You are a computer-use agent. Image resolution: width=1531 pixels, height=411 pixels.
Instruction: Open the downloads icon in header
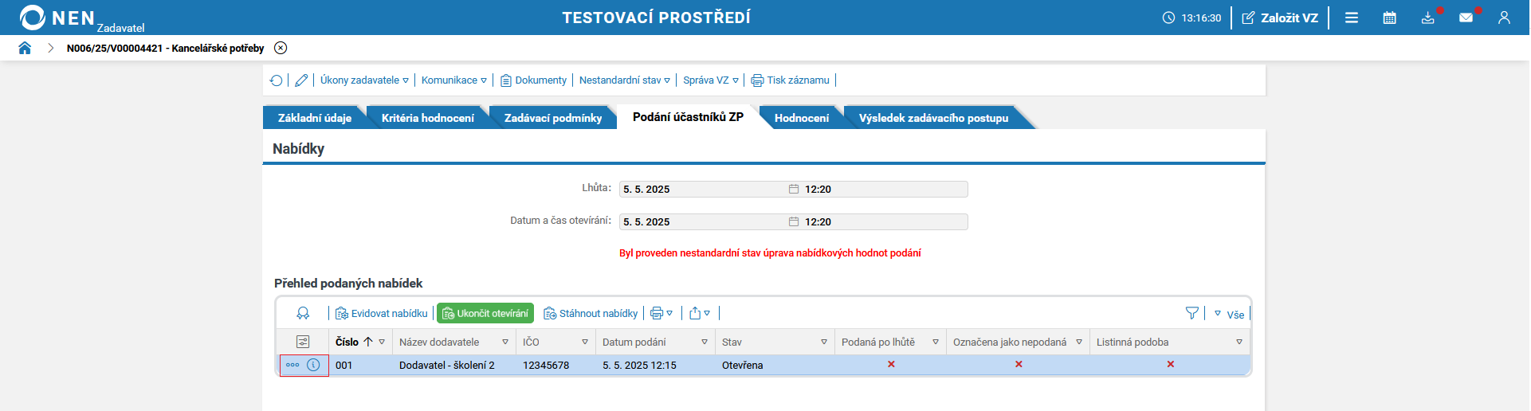click(x=1428, y=18)
